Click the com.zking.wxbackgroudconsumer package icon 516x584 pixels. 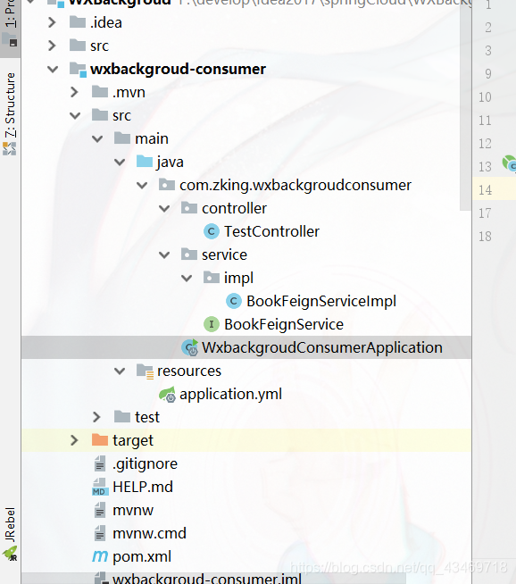point(167,184)
